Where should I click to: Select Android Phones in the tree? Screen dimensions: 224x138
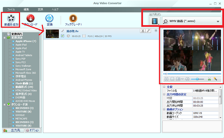(x=24, y=80)
